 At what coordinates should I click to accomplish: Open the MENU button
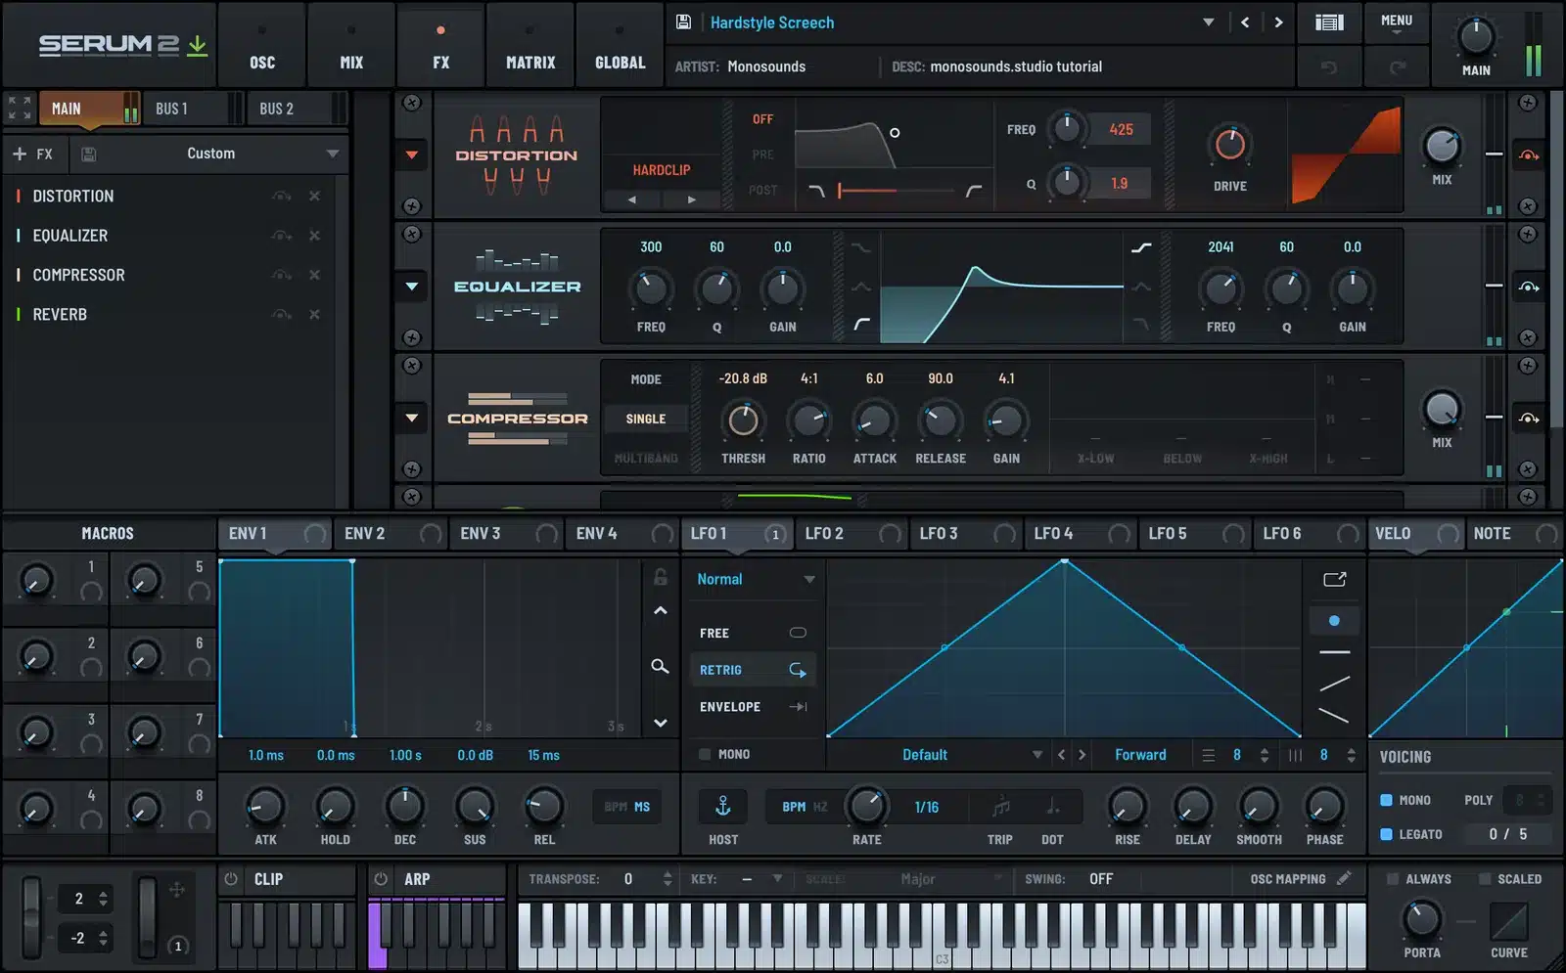coord(1397,22)
